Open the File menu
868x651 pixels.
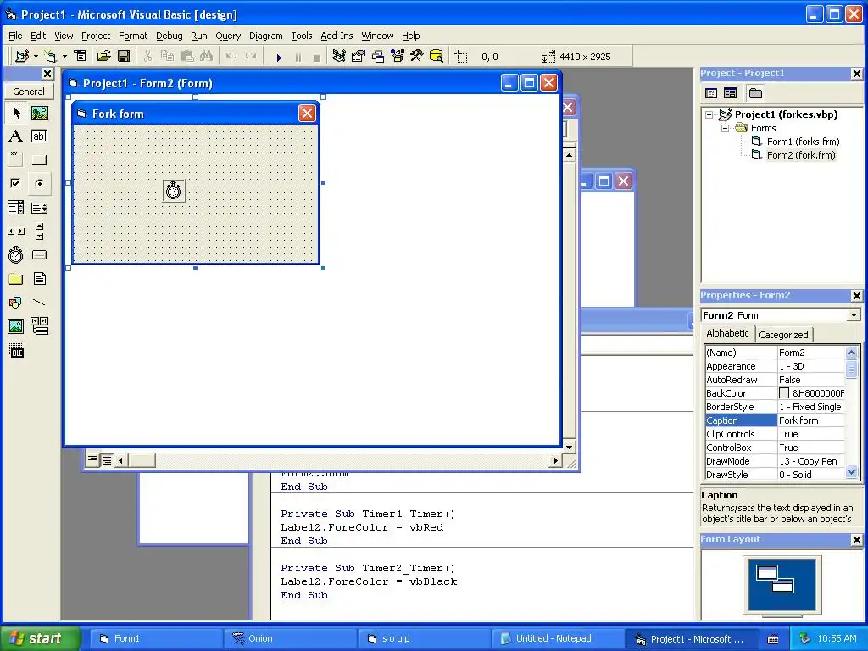(15, 36)
